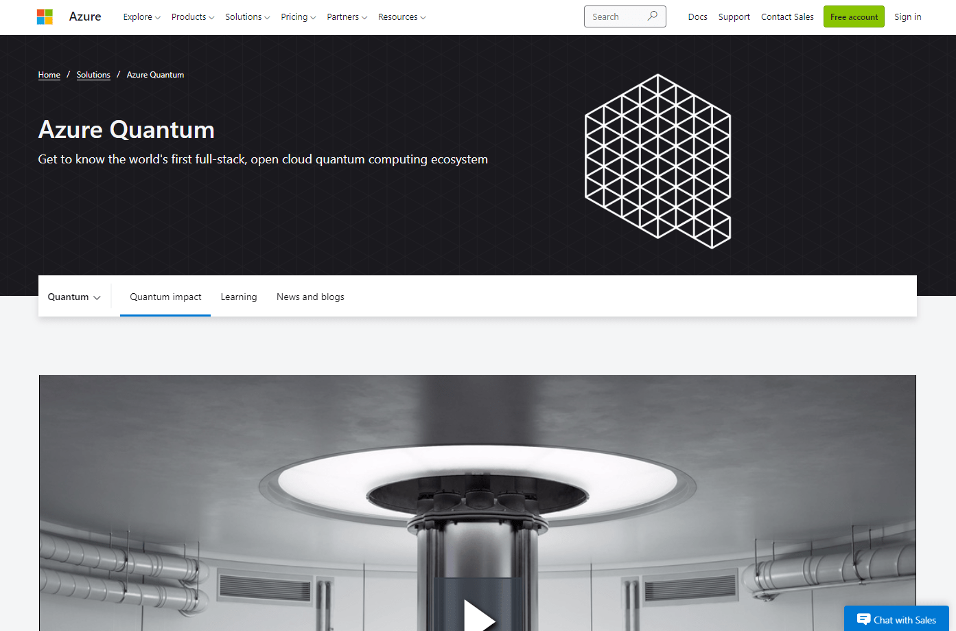
Task: Switch to the News and blogs tab
Action: tap(310, 296)
